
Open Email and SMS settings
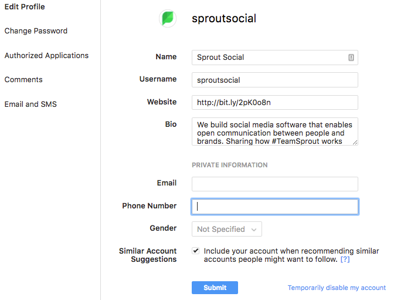30,105
